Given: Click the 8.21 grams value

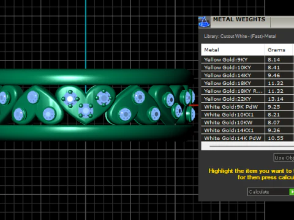Looking at the screenshot, I should (274, 115).
